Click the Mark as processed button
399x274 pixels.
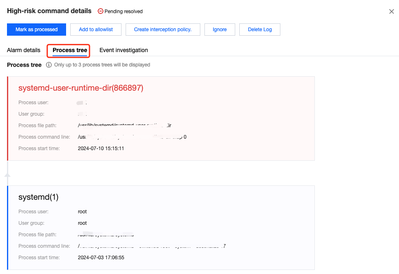[x=37, y=30]
